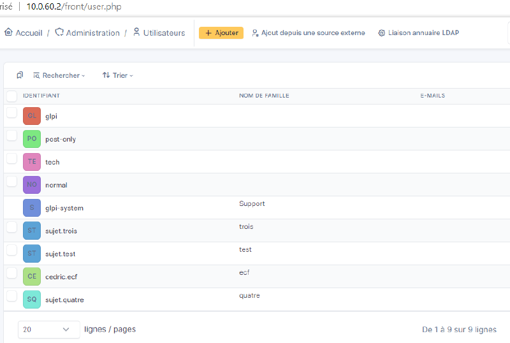Click the TE avatar for tech
Image resolution: width=510 pixels, height=343 pixels.
tap(32, 162)
